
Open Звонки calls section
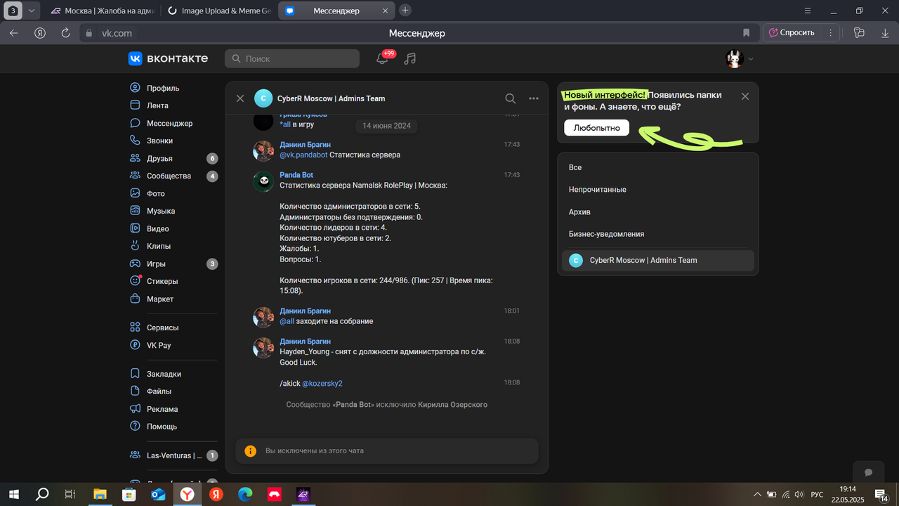click(x=159, y=141)
